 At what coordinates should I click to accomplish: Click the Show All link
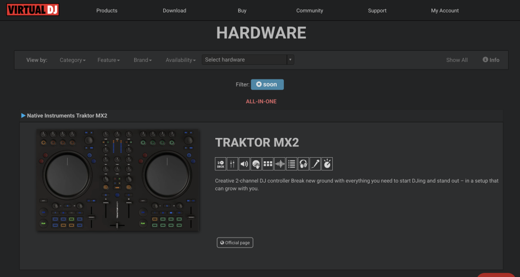[x=457, y=60]
